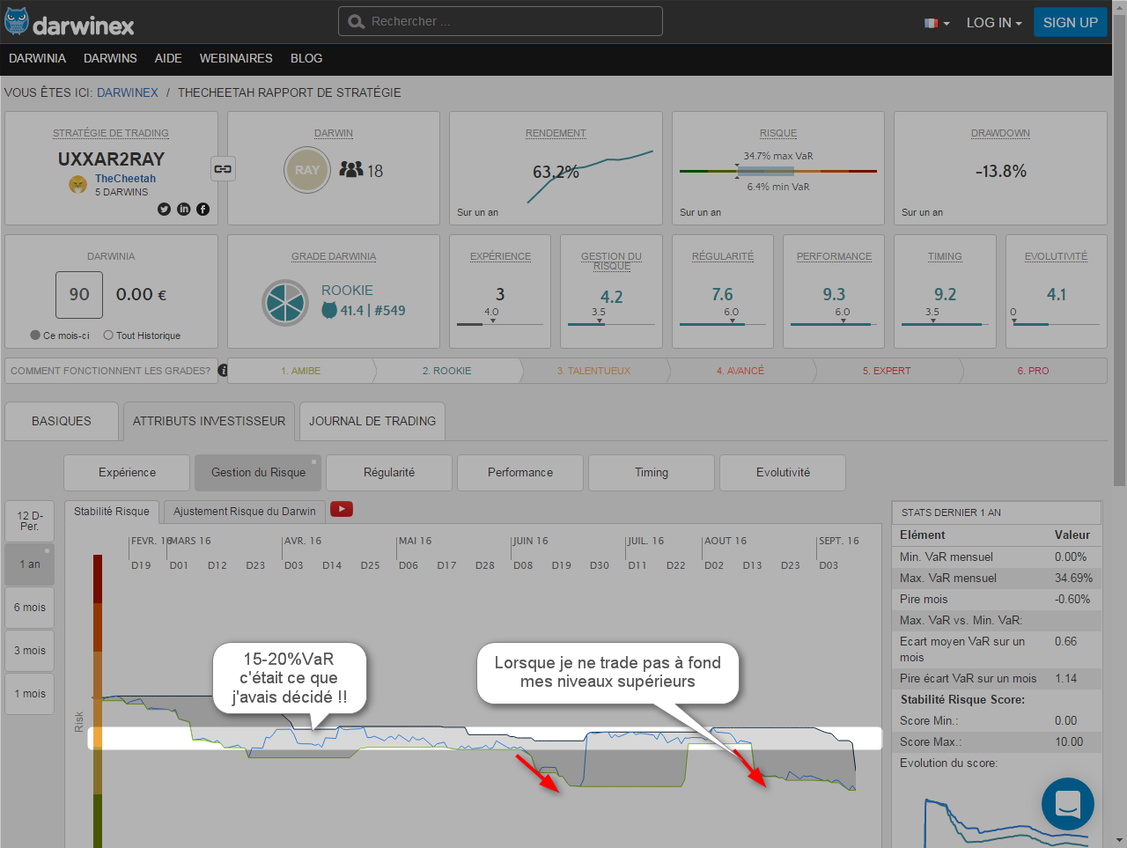This screenshot has height=848, width=1127.
Task: Select the 'Ce mois-ci' radio option
Action: [x=35, y=336]
